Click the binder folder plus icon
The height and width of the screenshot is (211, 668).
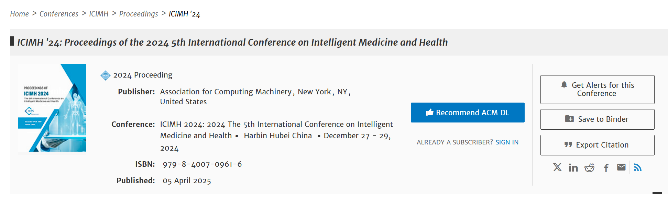[x=569, y=119]
